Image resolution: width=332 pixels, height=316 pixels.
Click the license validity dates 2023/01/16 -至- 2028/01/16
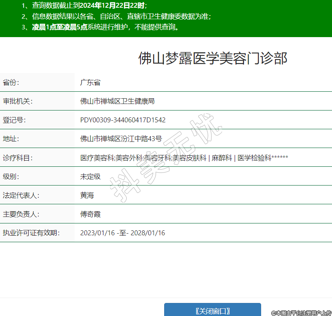click(x=122, y=233)
